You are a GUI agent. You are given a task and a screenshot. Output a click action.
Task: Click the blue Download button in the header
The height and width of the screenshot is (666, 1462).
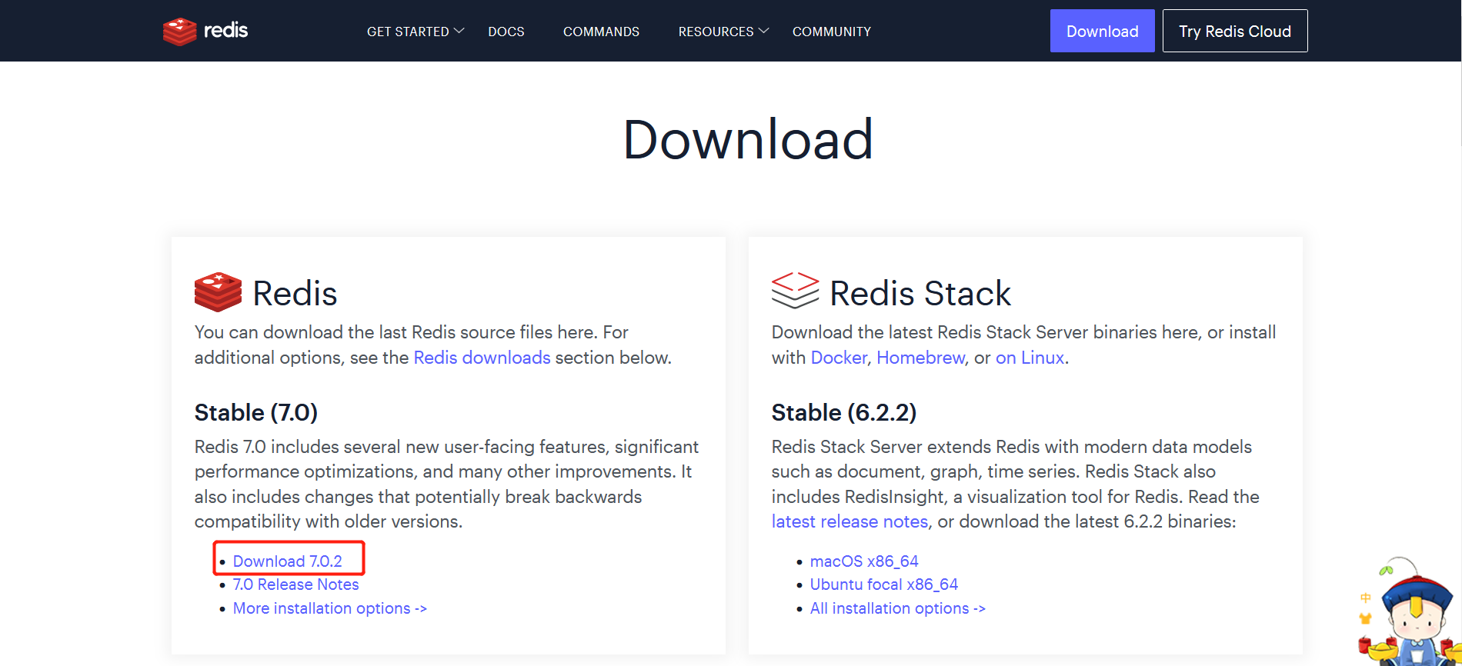(x=1102, y=31)
